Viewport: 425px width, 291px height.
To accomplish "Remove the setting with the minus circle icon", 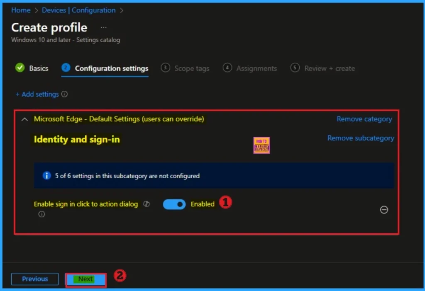I will coord(384,209).
